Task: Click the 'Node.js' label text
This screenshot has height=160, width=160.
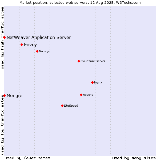Action: point(44,51)
